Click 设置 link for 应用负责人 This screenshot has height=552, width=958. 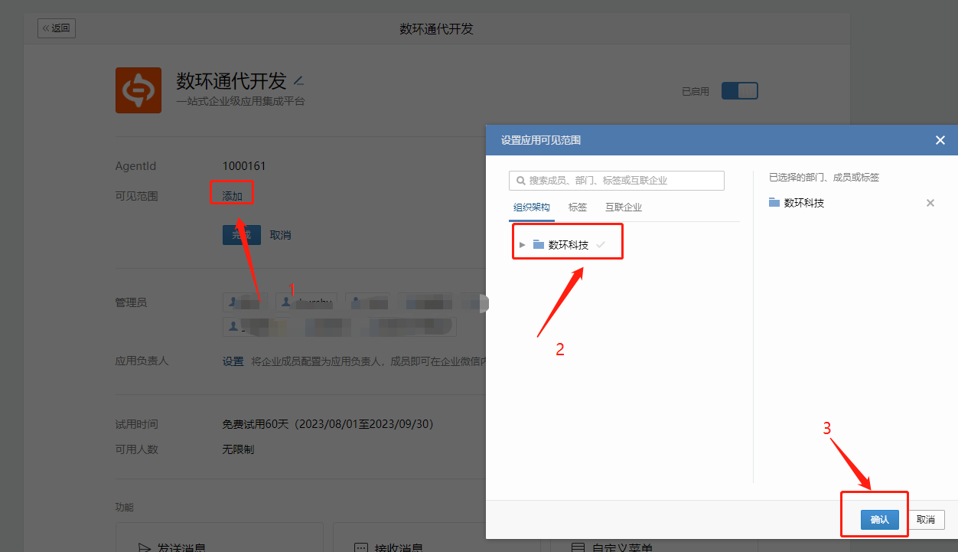pos(233,361)
